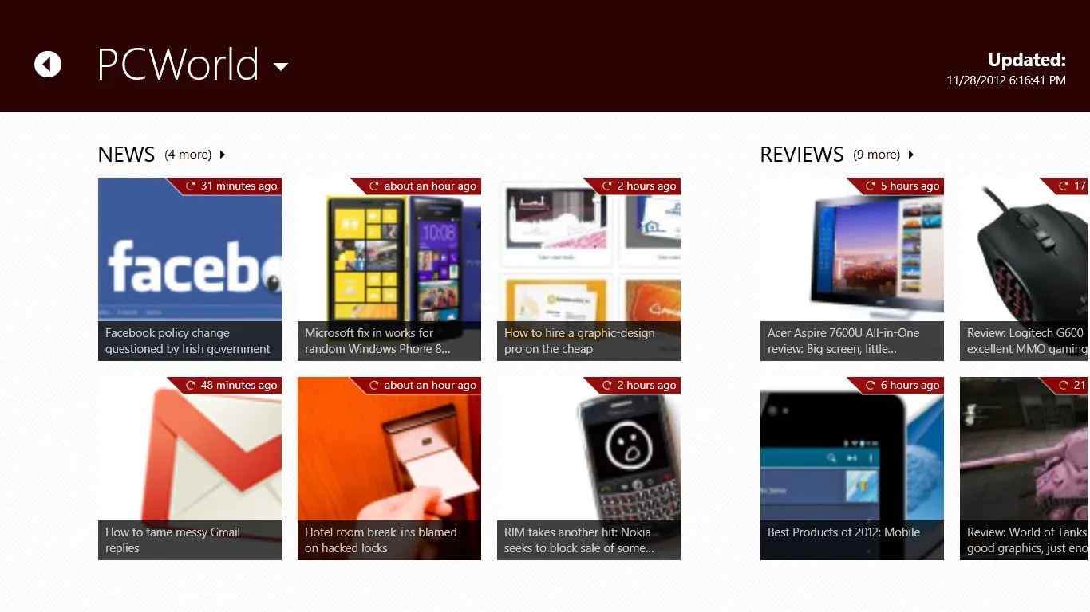The height and width of the screenshot is (612, 1090).
Task: Click the "31 minutes ago" refresh icon
Action: click(190, 186)
